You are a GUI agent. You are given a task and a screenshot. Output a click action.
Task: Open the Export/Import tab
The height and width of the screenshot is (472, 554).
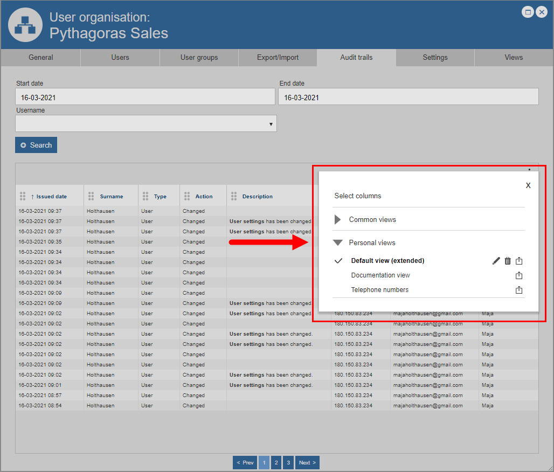pos(278,58)
